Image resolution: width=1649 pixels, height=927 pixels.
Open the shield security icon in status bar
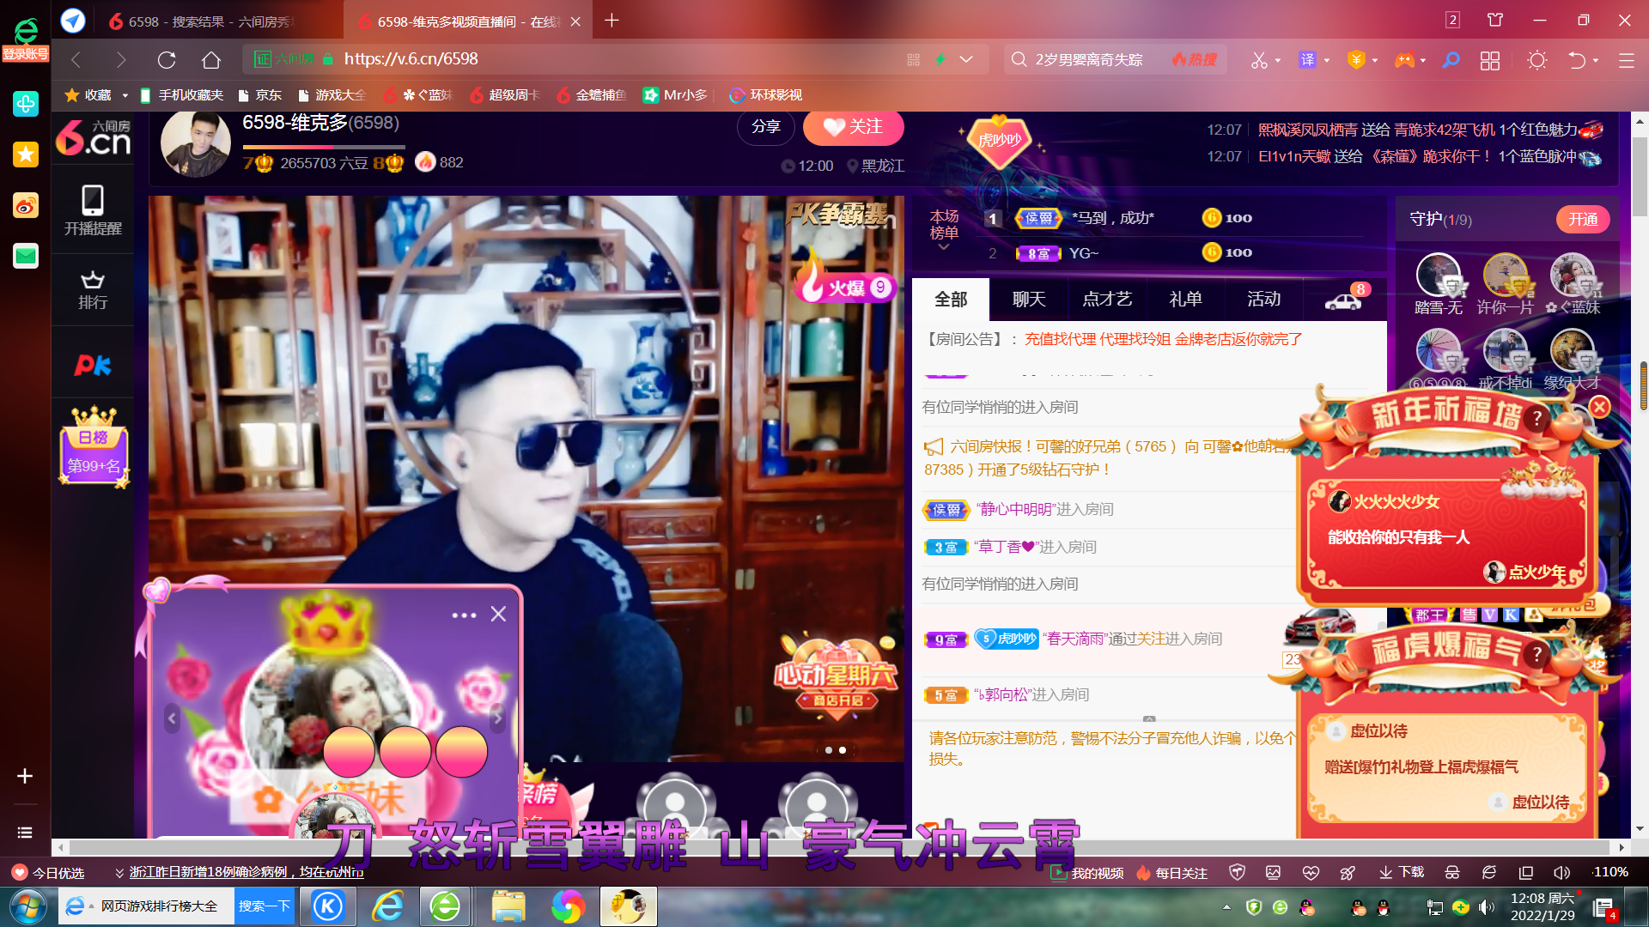pos(1237,872)
